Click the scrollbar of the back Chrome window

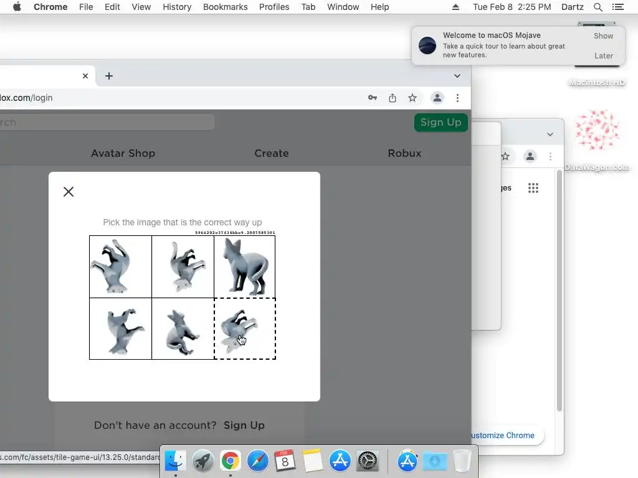pos(559,291)
